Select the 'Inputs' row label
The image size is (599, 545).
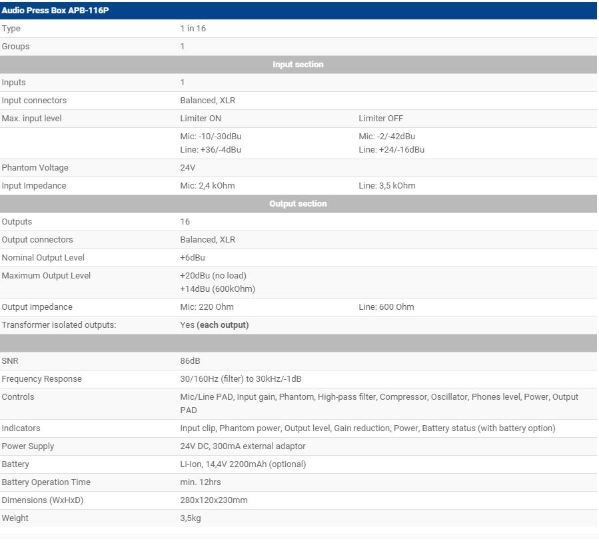tap(14, 83)
